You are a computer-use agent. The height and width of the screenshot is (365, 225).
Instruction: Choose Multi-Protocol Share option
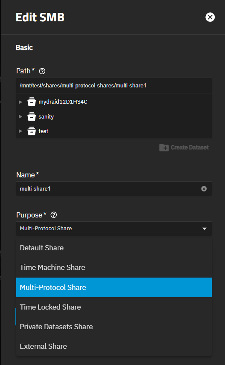click(x=114, y=287)
